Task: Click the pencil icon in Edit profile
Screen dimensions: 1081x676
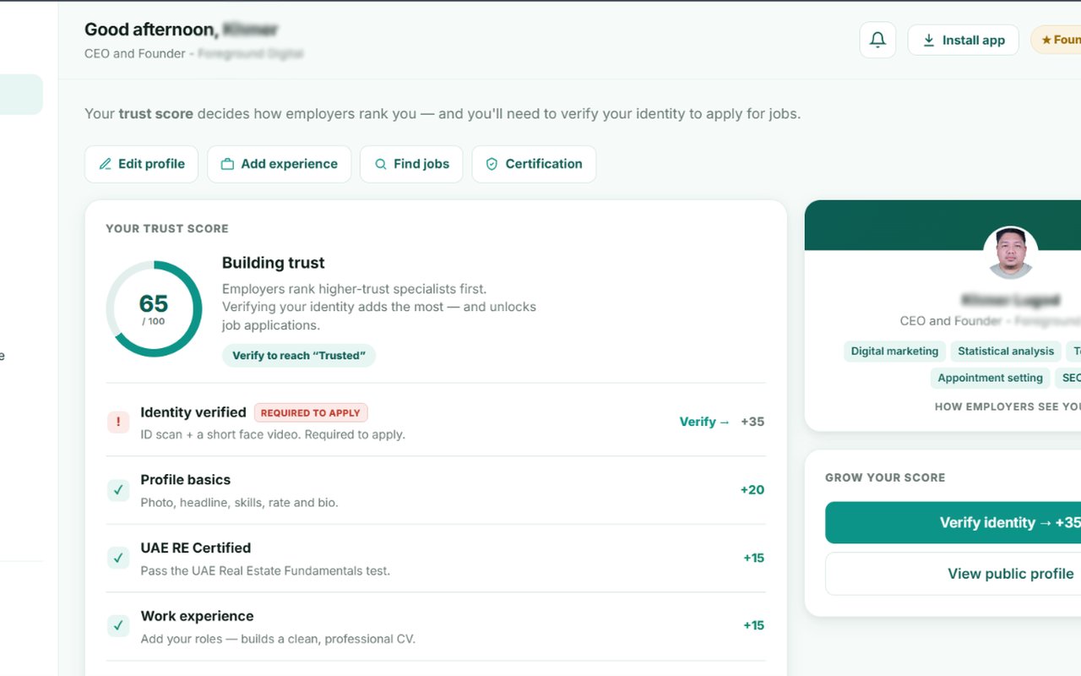Action: (x=106, y=164)
